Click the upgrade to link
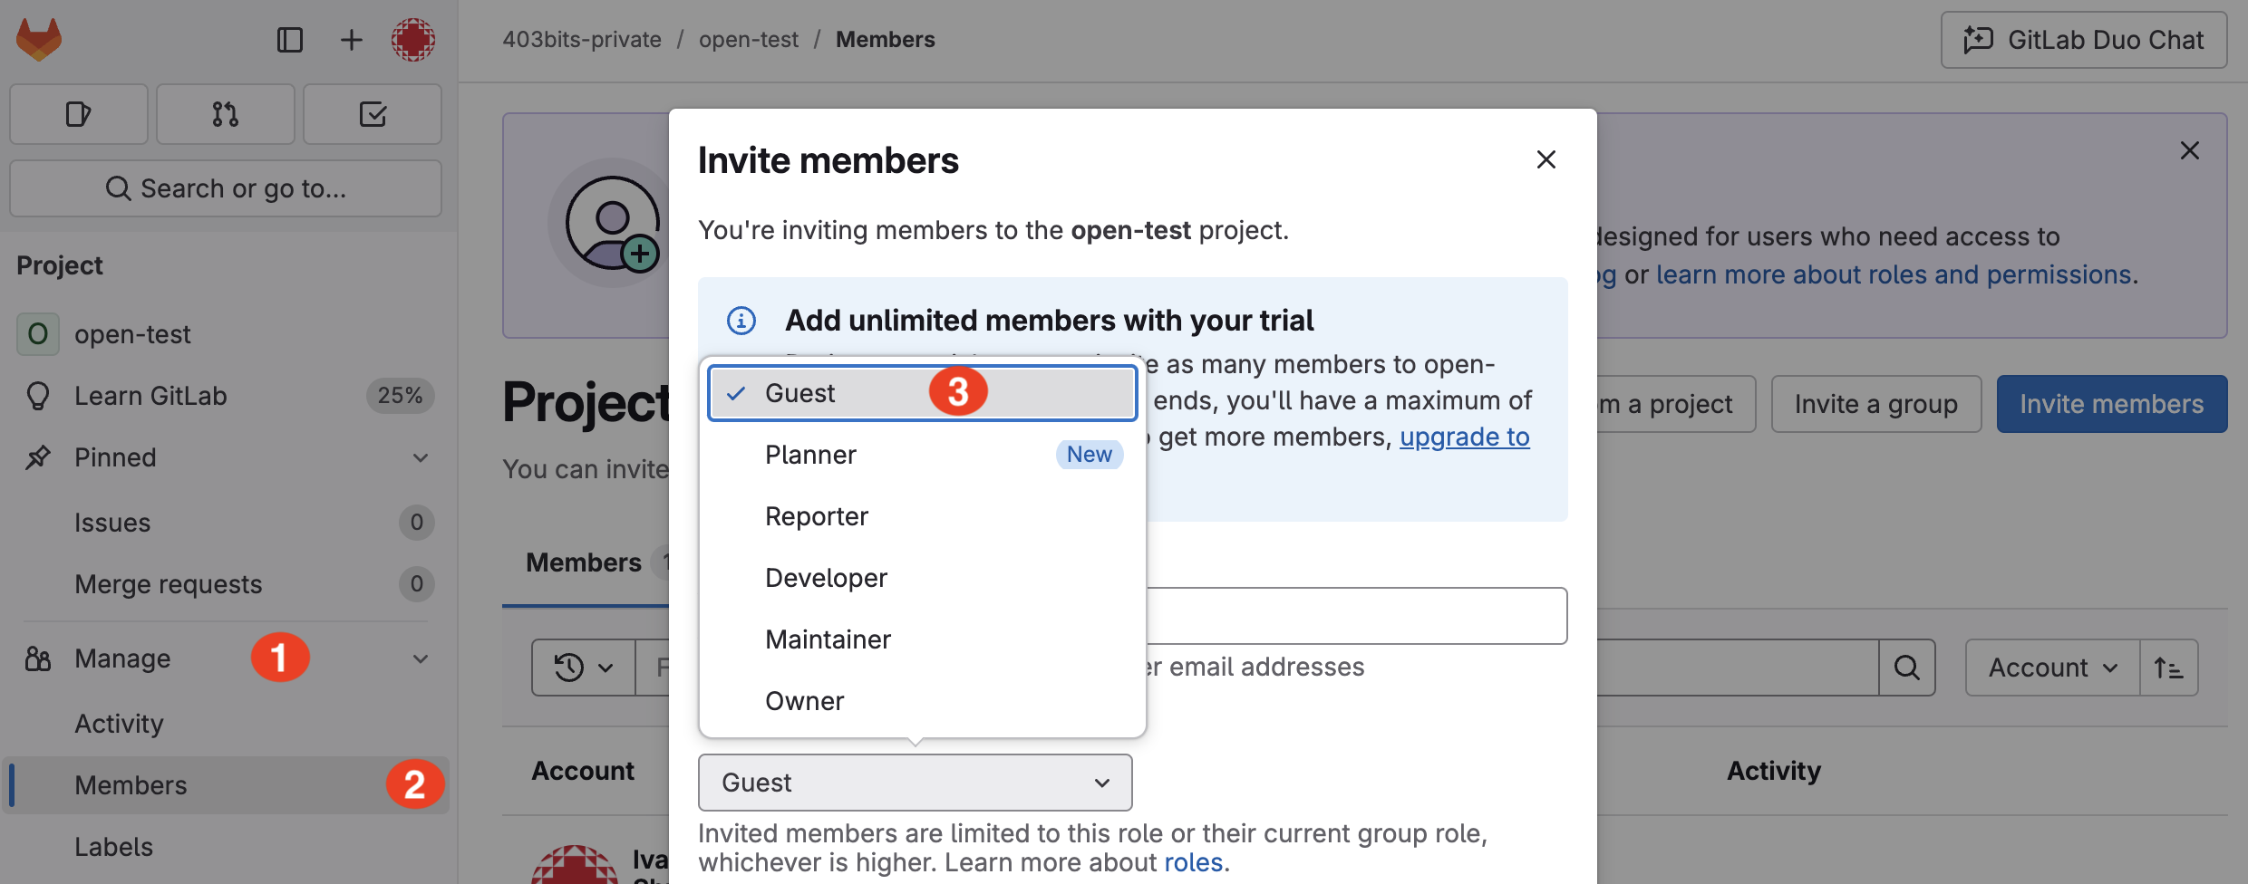Image resolution: width=2248 pixels, height=884 pixels. [x=1465, y=437]
